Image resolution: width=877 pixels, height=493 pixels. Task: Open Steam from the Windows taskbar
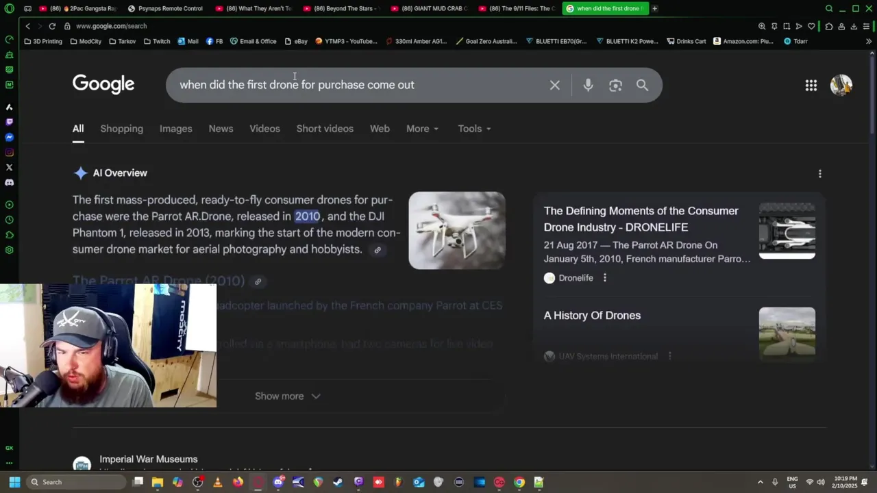[x=338, y=482]
